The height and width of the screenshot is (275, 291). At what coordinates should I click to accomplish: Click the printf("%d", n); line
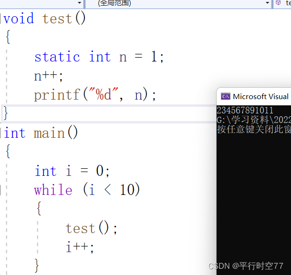[x=95, y=95]
